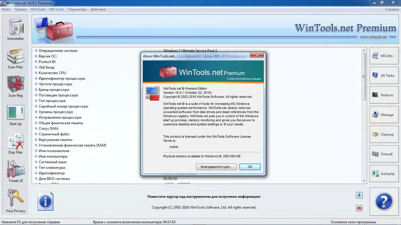Select the Имя компьютера row
Image resolution: width=401 pixels, height=225 pixels.
(x=197, y=156)
